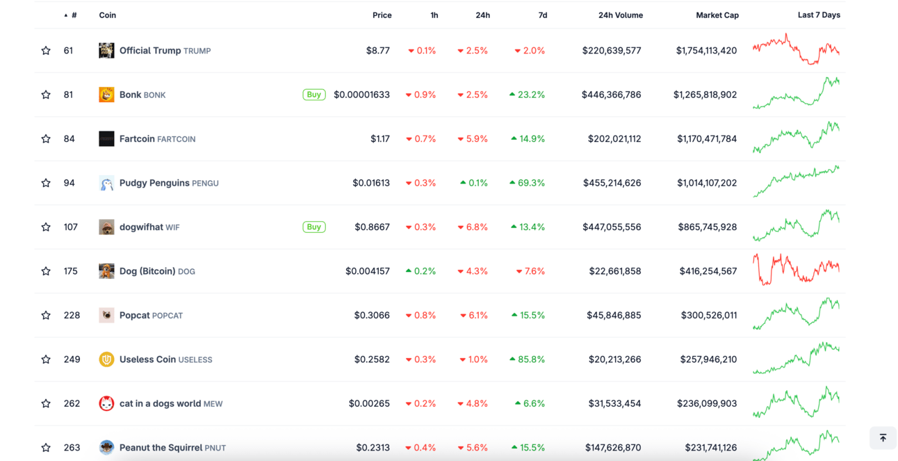898x461 pixels.
Task: Click the Buy button for dogwifhat
Action: [314, 227]
